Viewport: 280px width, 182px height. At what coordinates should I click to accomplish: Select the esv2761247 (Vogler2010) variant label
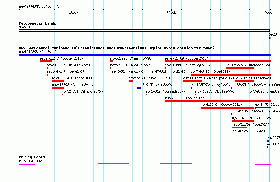coord(61,58)
